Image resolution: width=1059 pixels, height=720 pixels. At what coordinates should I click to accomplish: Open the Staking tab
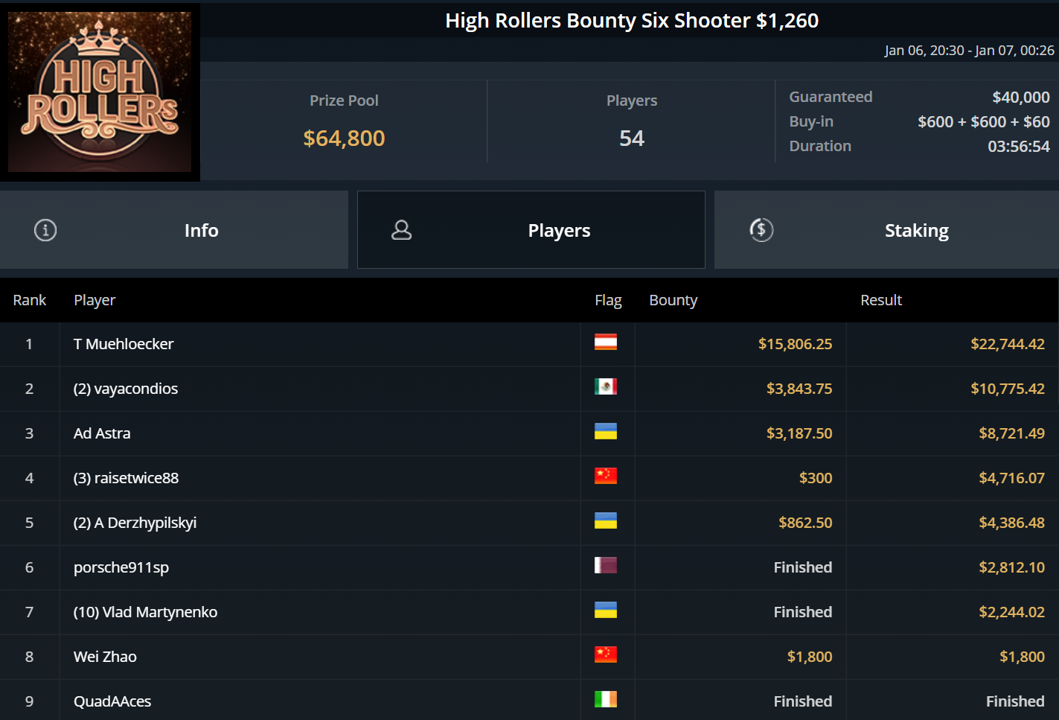point(915,230)
